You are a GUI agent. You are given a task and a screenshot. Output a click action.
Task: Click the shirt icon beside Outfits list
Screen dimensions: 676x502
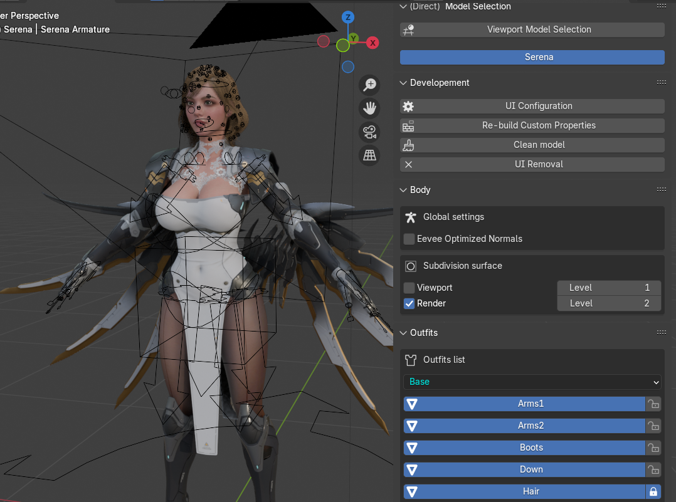[x=410, y=360]
